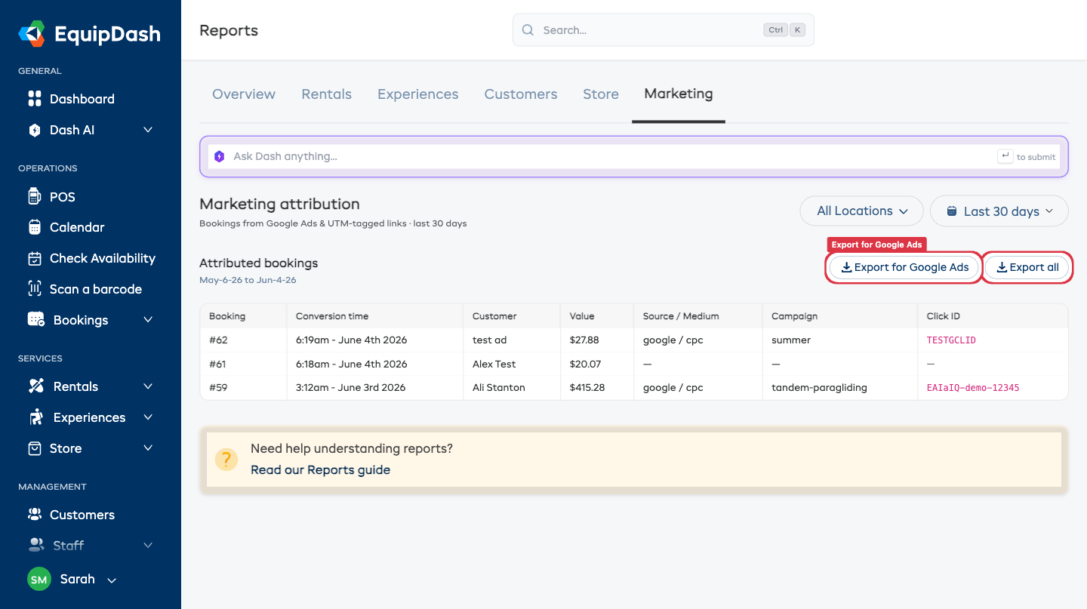Click the Store shopping bag icon

coord(34,448)
